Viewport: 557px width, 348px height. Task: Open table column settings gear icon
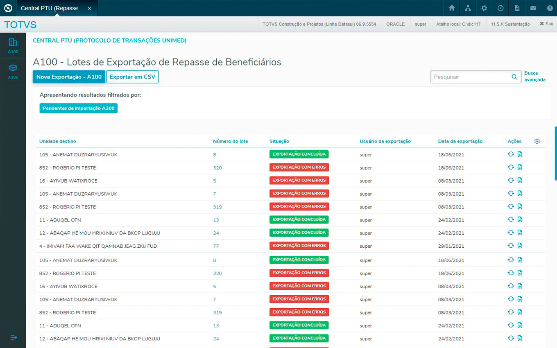[537, 141]
